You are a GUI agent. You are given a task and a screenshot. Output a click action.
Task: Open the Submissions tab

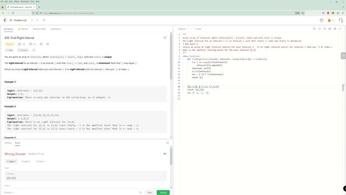[56, 29]
